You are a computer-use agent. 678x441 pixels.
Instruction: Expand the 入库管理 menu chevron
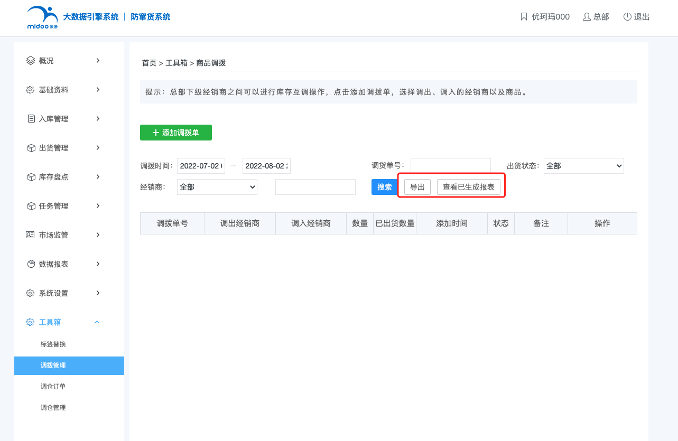point(98,119)
